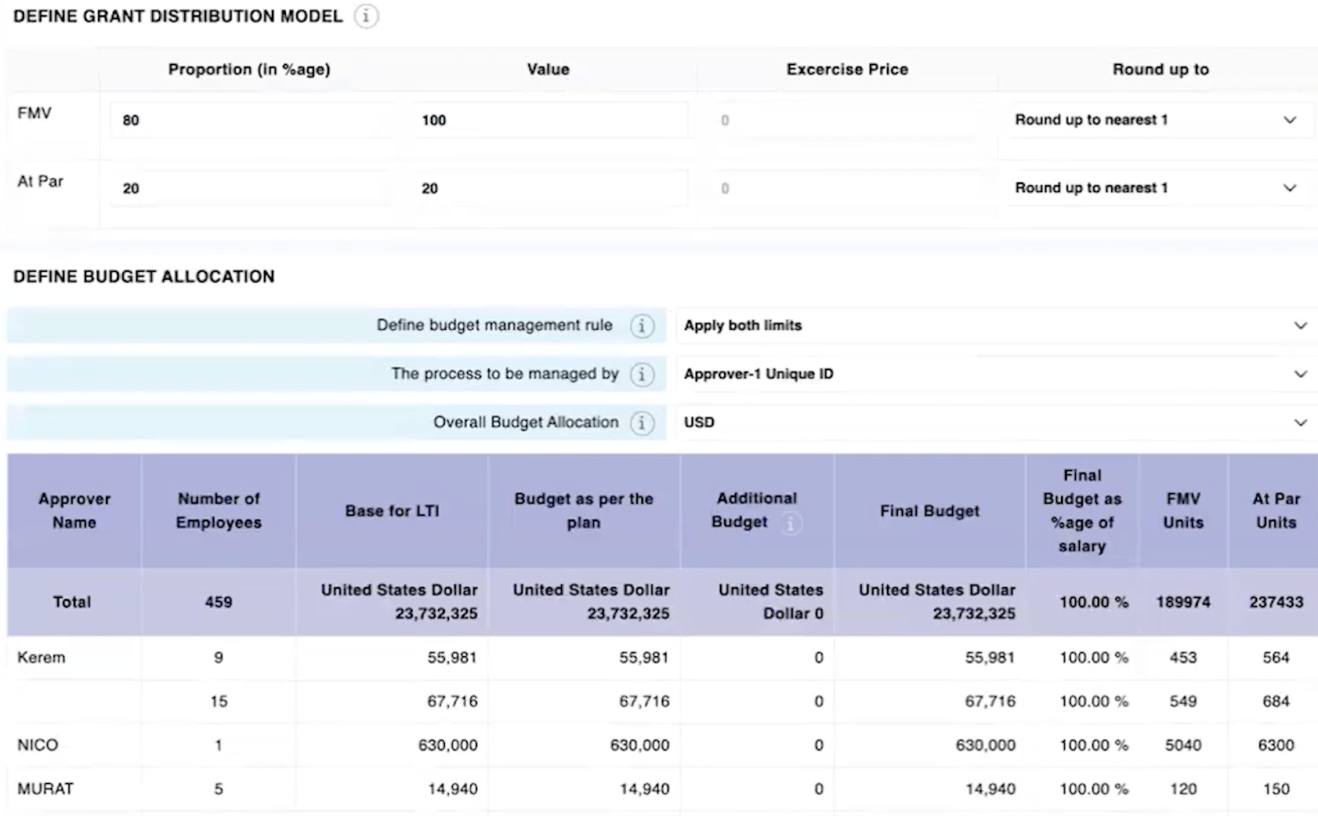Click Define budget management rule label
1318x816 pixels.
click(x=495, y=325)
